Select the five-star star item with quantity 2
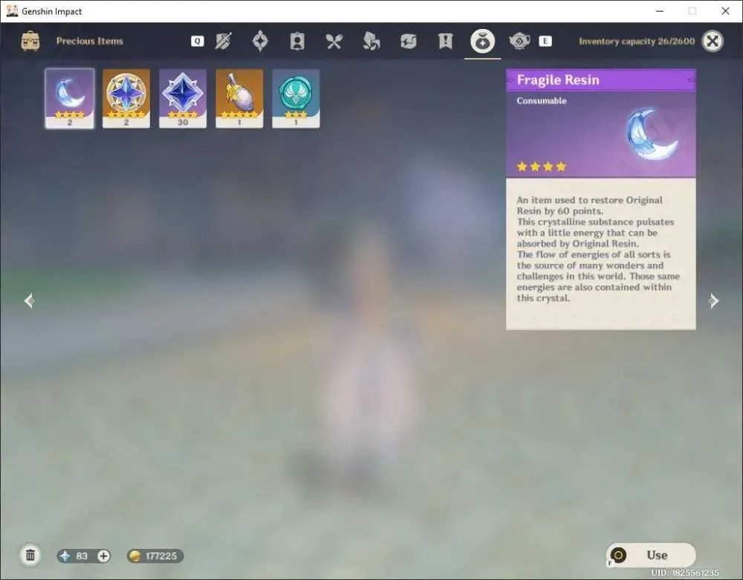This screenshot has height=580, width=743. click(126, 98)
